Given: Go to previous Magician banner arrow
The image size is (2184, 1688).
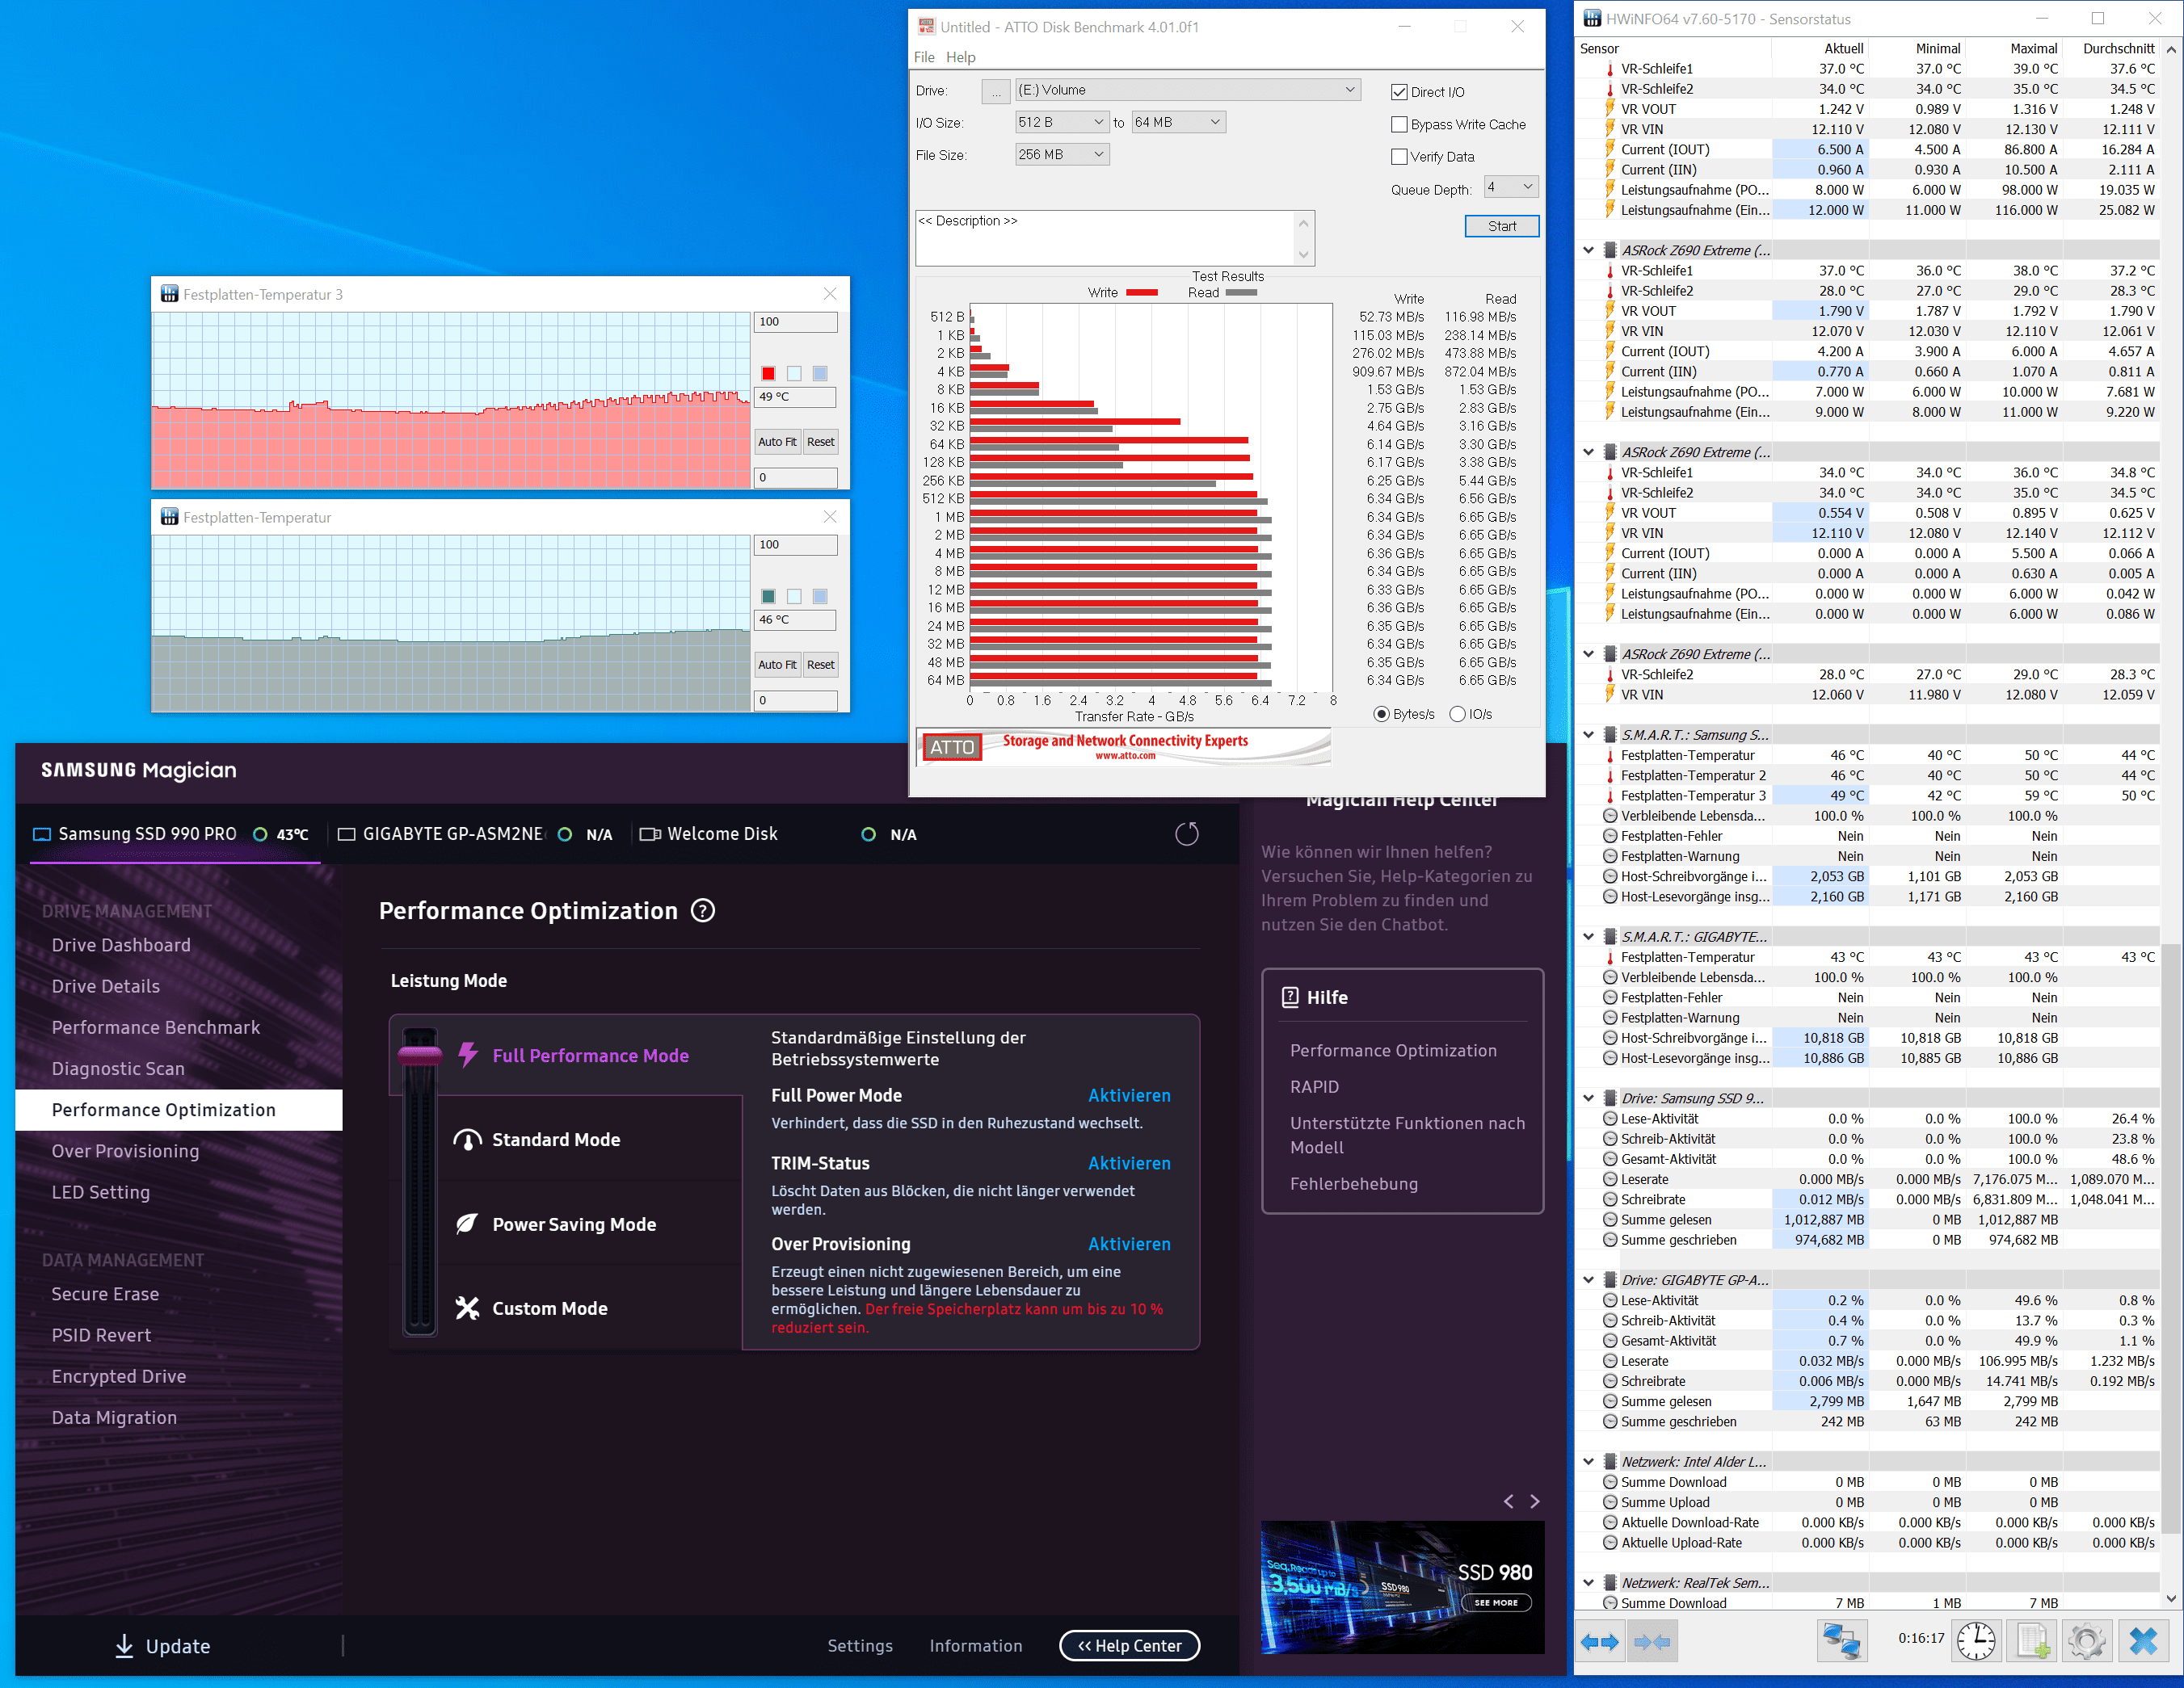Looking at the screenshot, I should point(1508,1501).
